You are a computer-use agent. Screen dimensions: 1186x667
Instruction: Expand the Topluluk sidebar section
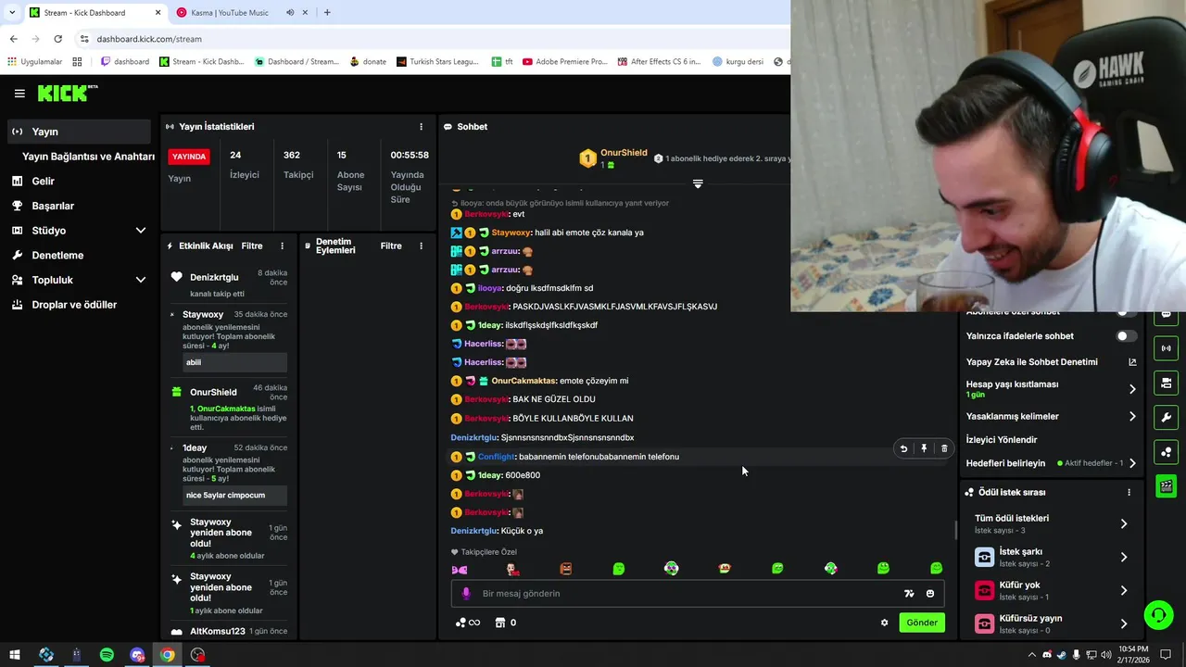click(141, 280)
